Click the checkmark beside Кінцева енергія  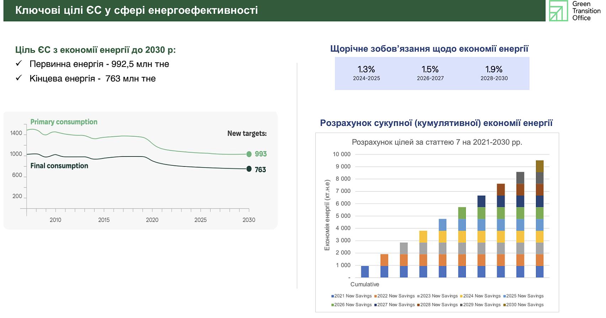[19, 78]
